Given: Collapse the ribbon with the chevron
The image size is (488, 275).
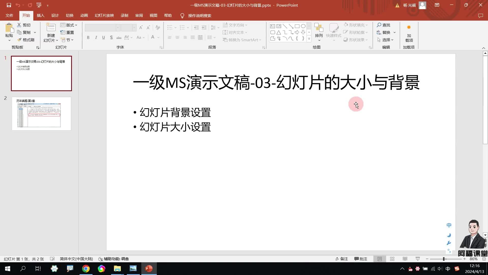Looking at the screenshot, I should (x=484, y=48).
